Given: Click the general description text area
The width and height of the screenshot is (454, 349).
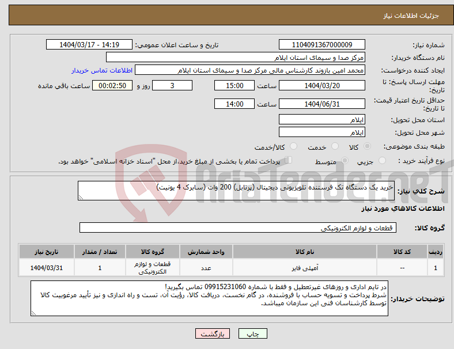Looking at the screenshot, I should pyautogui.click(x=236, y=191).
